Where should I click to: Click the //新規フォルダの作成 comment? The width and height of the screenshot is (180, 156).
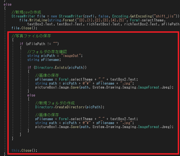(x=55, y=103)
